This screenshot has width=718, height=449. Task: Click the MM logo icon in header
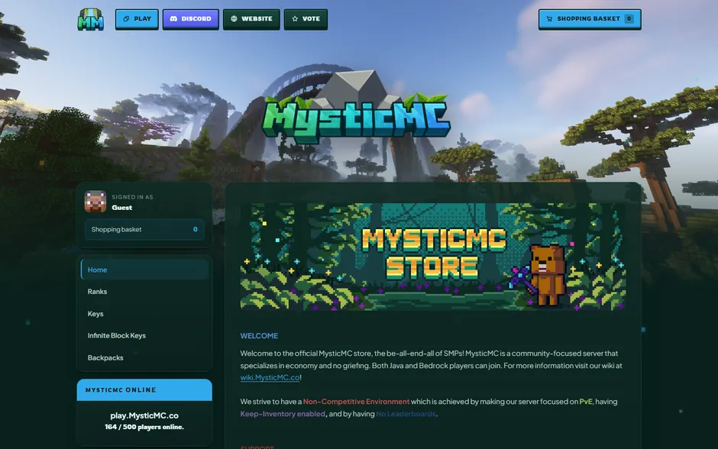coord(91,19)
